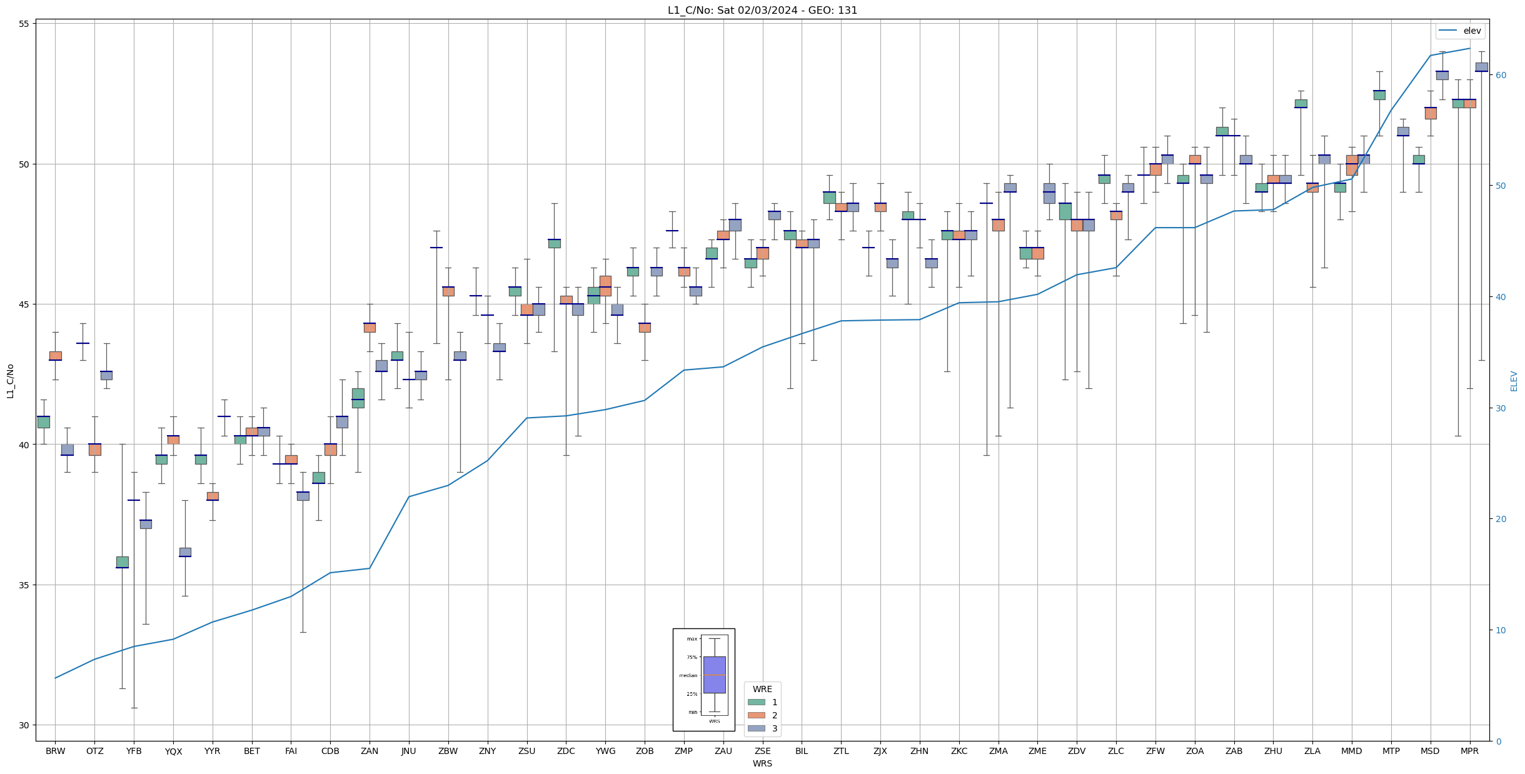Click the BRW station tick label
Screen dimensions: 1525x774
coord(55,751)
